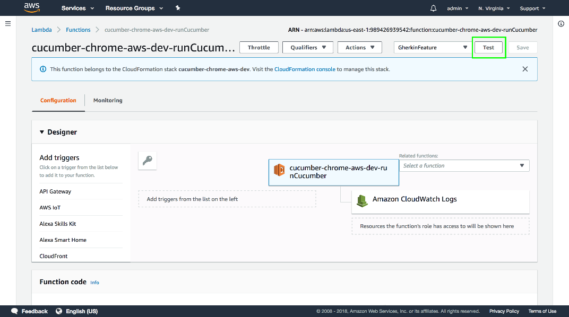Expand the Qualifiers dropdown
The image size is (569, 317).
pos(308,48)
